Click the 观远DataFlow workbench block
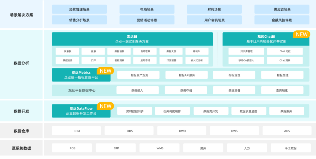The height and width of the screenshot is (159, 316). click(x=81, y=111)
